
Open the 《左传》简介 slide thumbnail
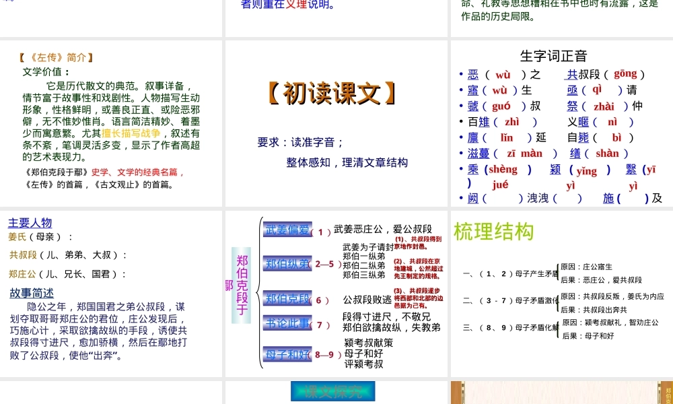[x=111, y=123]
